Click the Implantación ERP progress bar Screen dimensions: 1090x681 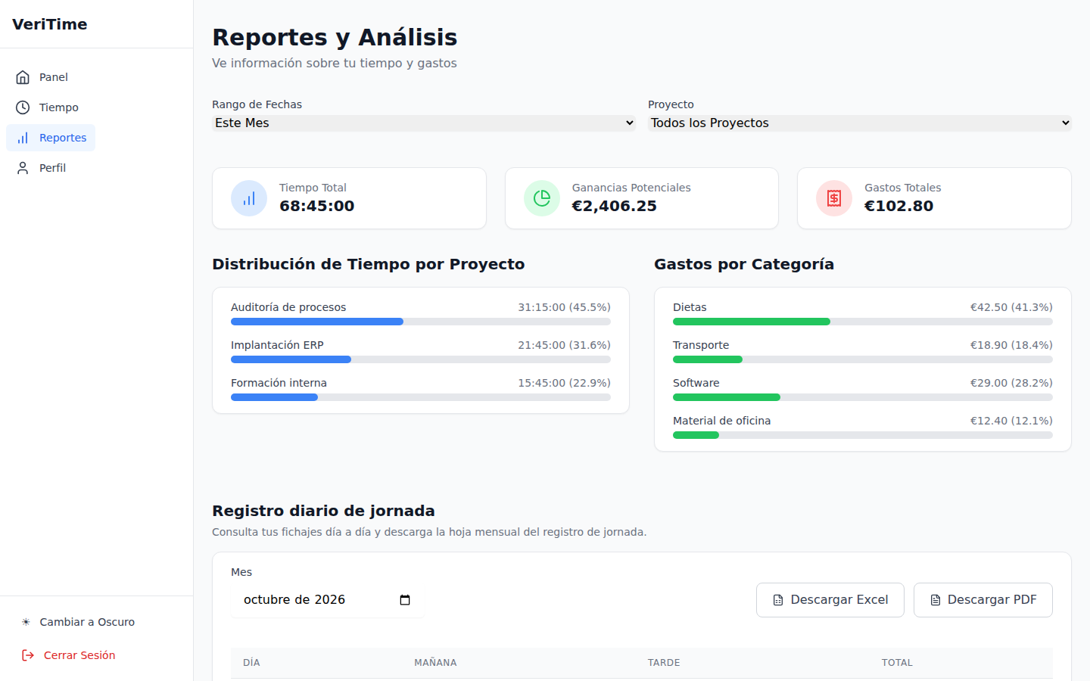421,359
